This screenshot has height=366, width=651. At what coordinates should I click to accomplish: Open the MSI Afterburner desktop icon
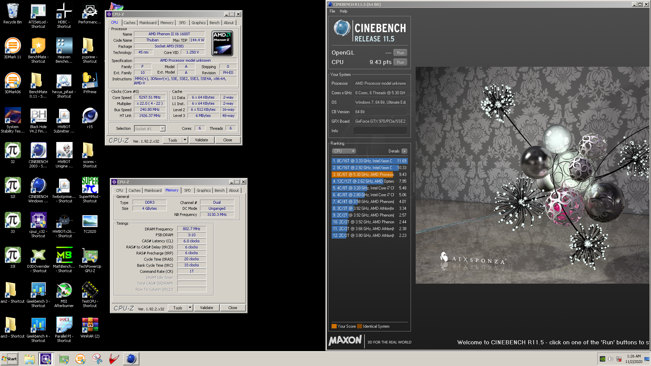pyautogui.click(x=64, y=295)
